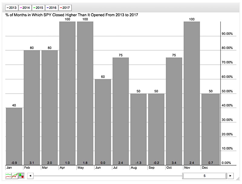Click the "100" value label above April

[67, 19]
